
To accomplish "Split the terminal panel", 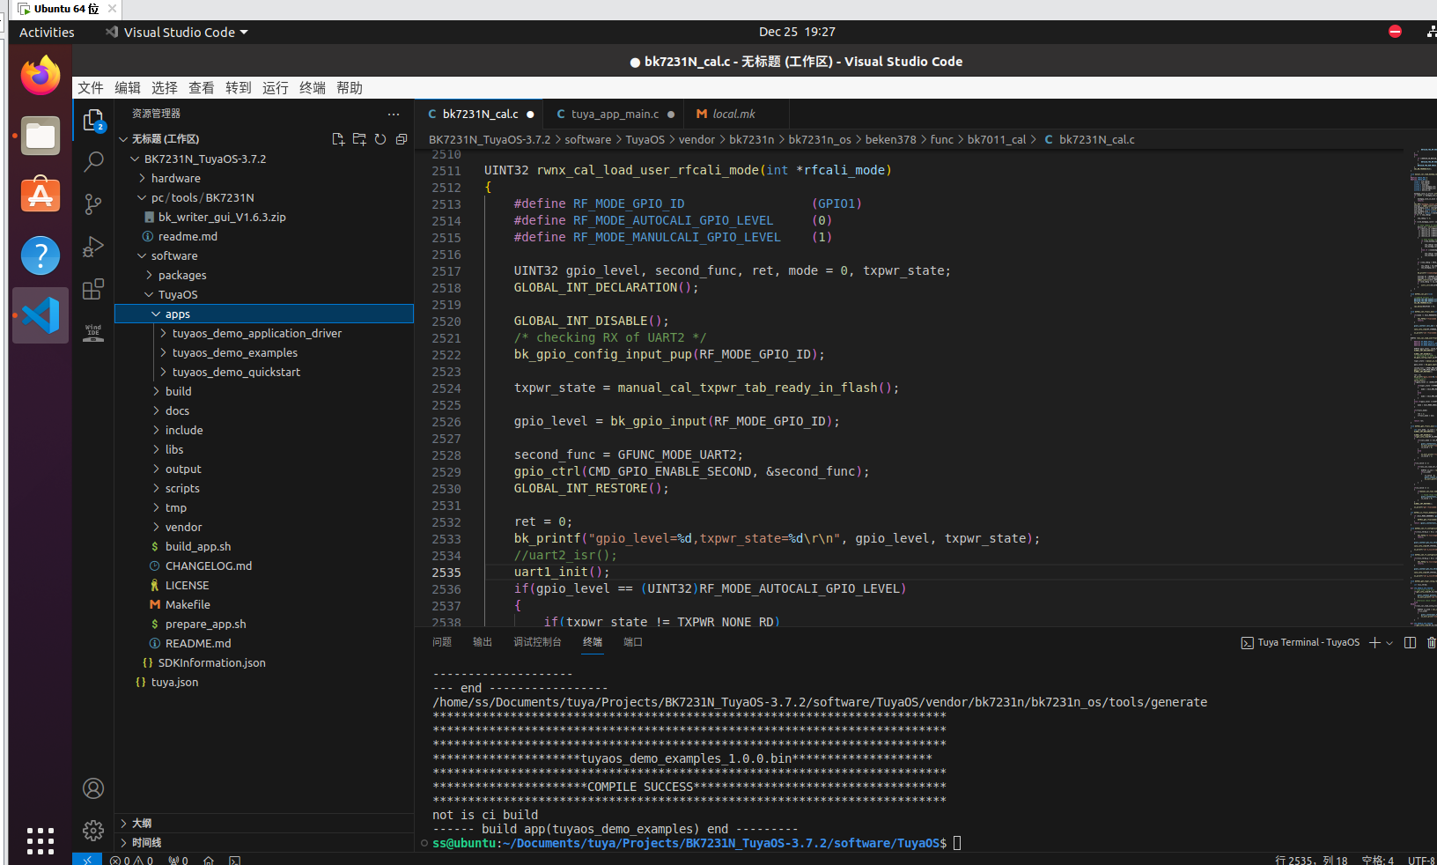I will pyautogui.click(x=1410, y=642).
